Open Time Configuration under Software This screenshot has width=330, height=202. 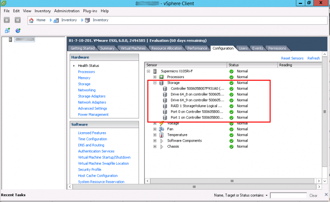pos(92,139)
